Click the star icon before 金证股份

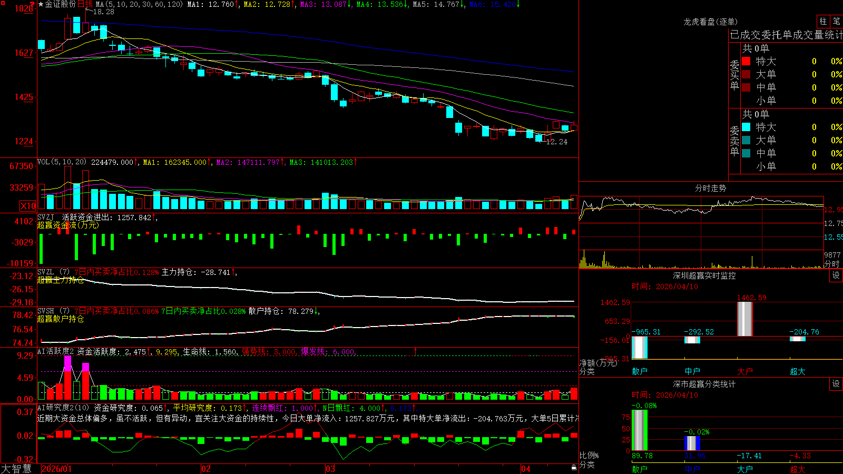click(x=41, y=4)
